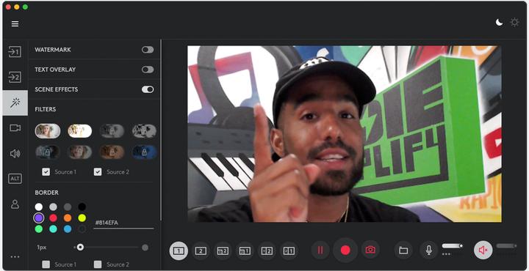Enable the Watermark toggle

pyautogui.click(x=148, y=50)
